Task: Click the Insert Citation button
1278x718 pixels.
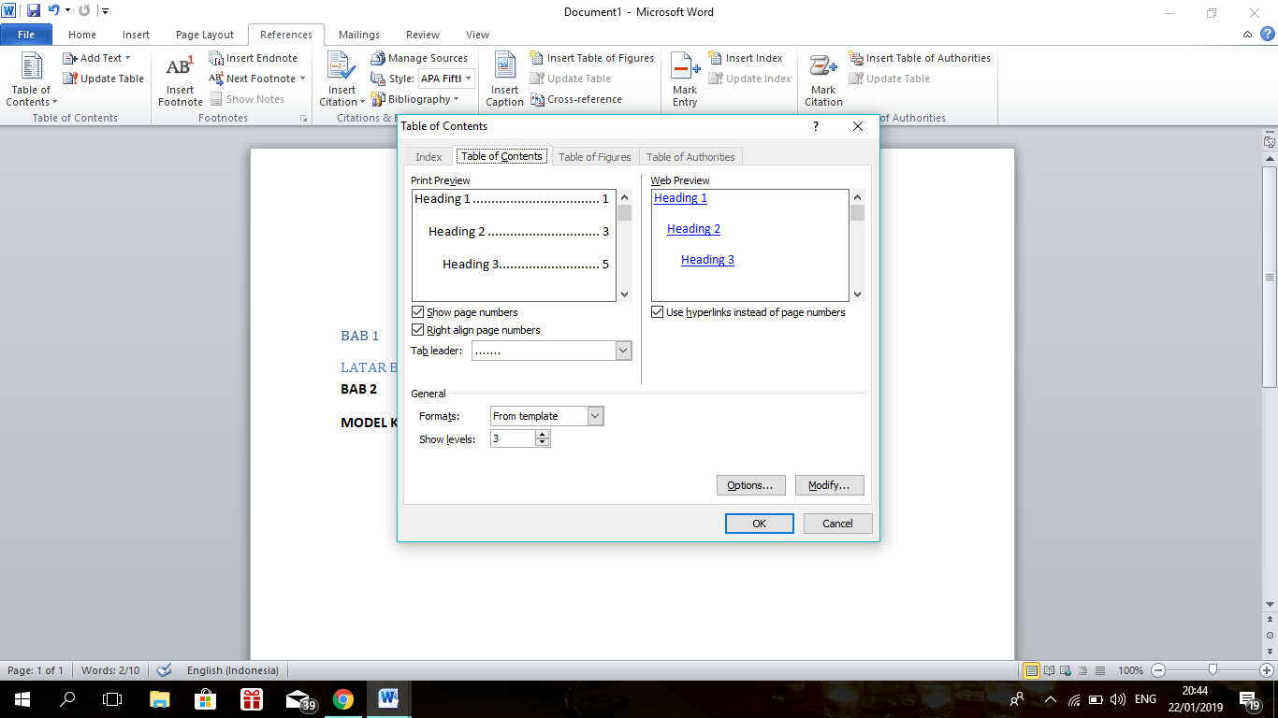Action: pyautogui.click(x=341, y=80)
